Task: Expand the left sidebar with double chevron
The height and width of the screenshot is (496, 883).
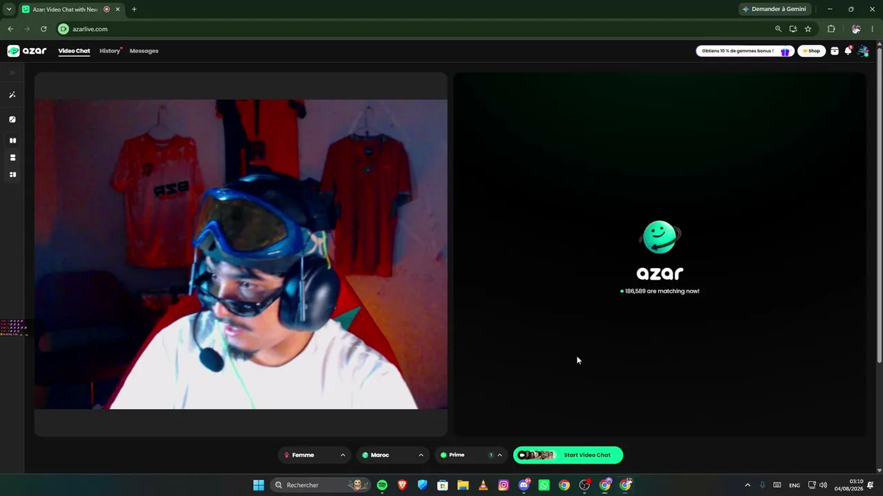Action: click(12, 72)
